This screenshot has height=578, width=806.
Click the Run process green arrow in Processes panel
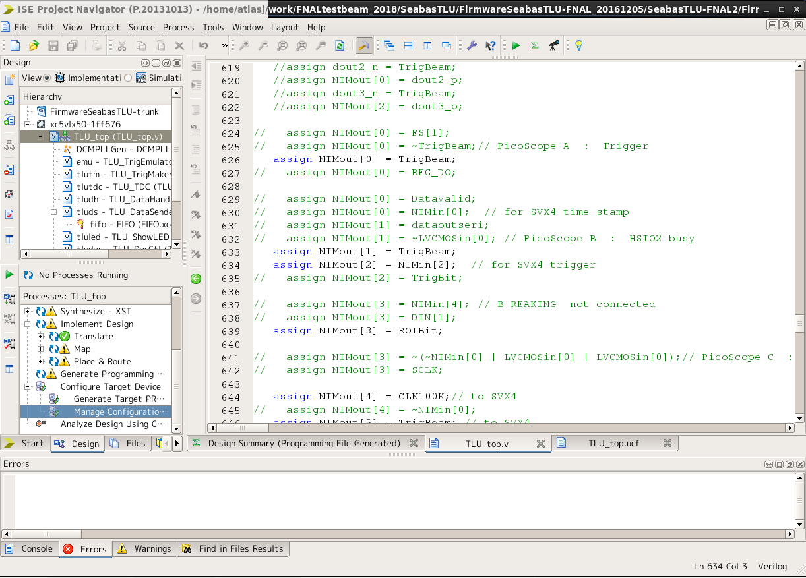(9, 274)
